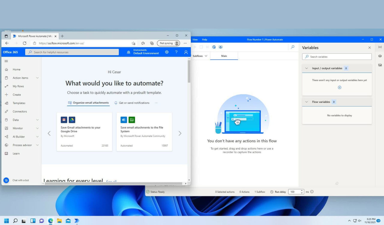The width and height of the screenshot is (384, 225).
Task: Launch the Web recorder in Power Automate Desktop
Action: pyautogui.click(x=214, y=47)
